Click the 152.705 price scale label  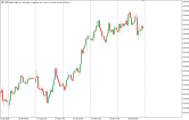pos(186,104)
